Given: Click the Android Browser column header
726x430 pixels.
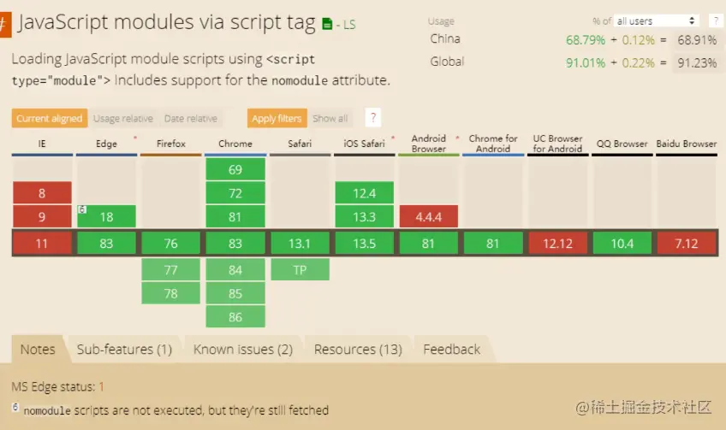Looking at the screenshot, I should pos(429,144).
